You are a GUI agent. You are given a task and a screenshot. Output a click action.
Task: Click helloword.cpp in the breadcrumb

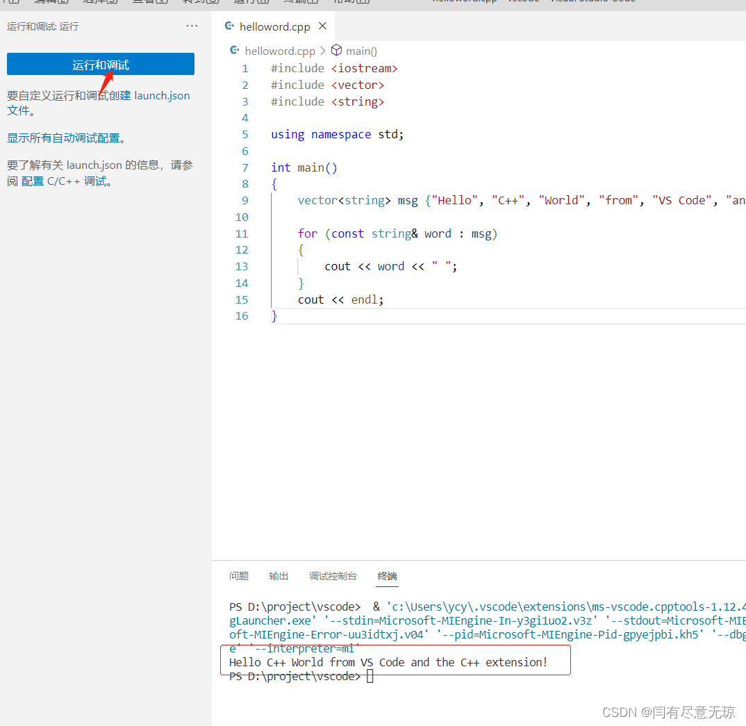280,51
